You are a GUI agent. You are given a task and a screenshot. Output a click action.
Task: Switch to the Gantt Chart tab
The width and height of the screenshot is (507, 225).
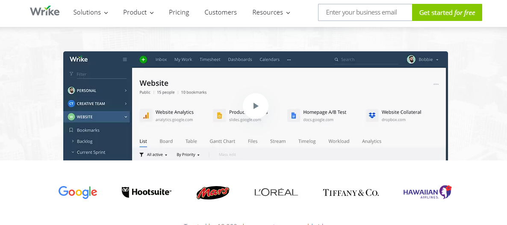(222, 142)
